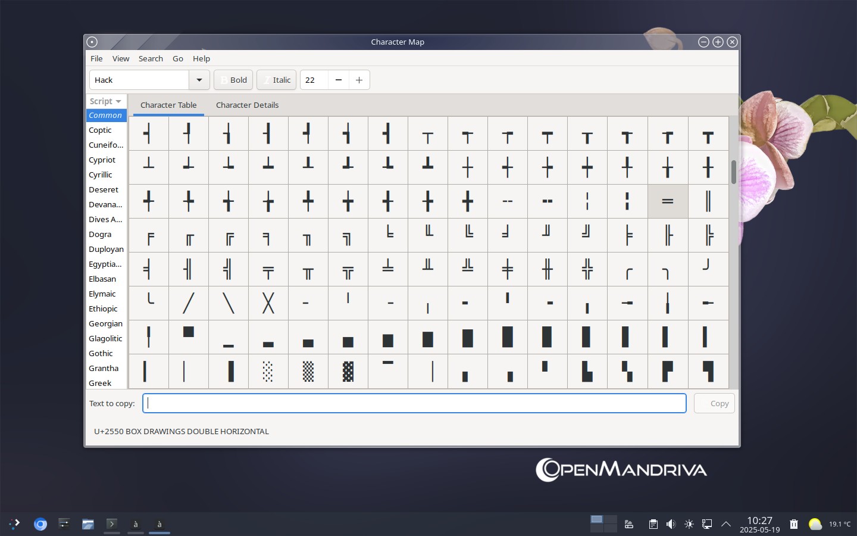This screenshot has width=857, height=536.
Task: Toggle the Italic font style button
Action: pyautogui.click(x=276, y=80)
